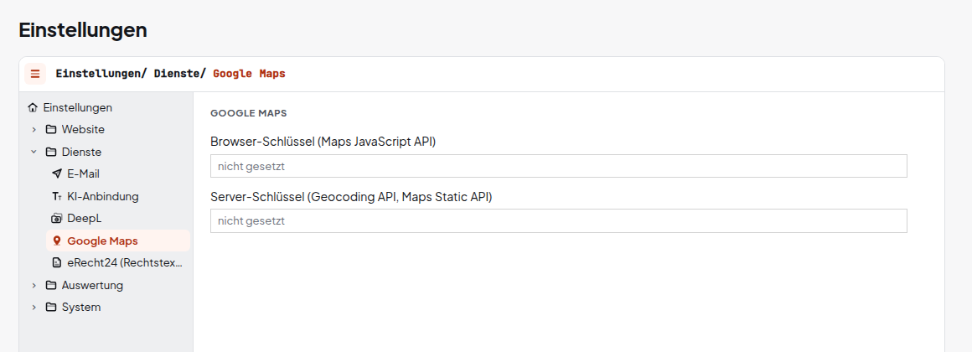This screenshot has height=352, width=972.
Task: Toggle the hamburger sidebar menu button
Action: coord(34,74)
